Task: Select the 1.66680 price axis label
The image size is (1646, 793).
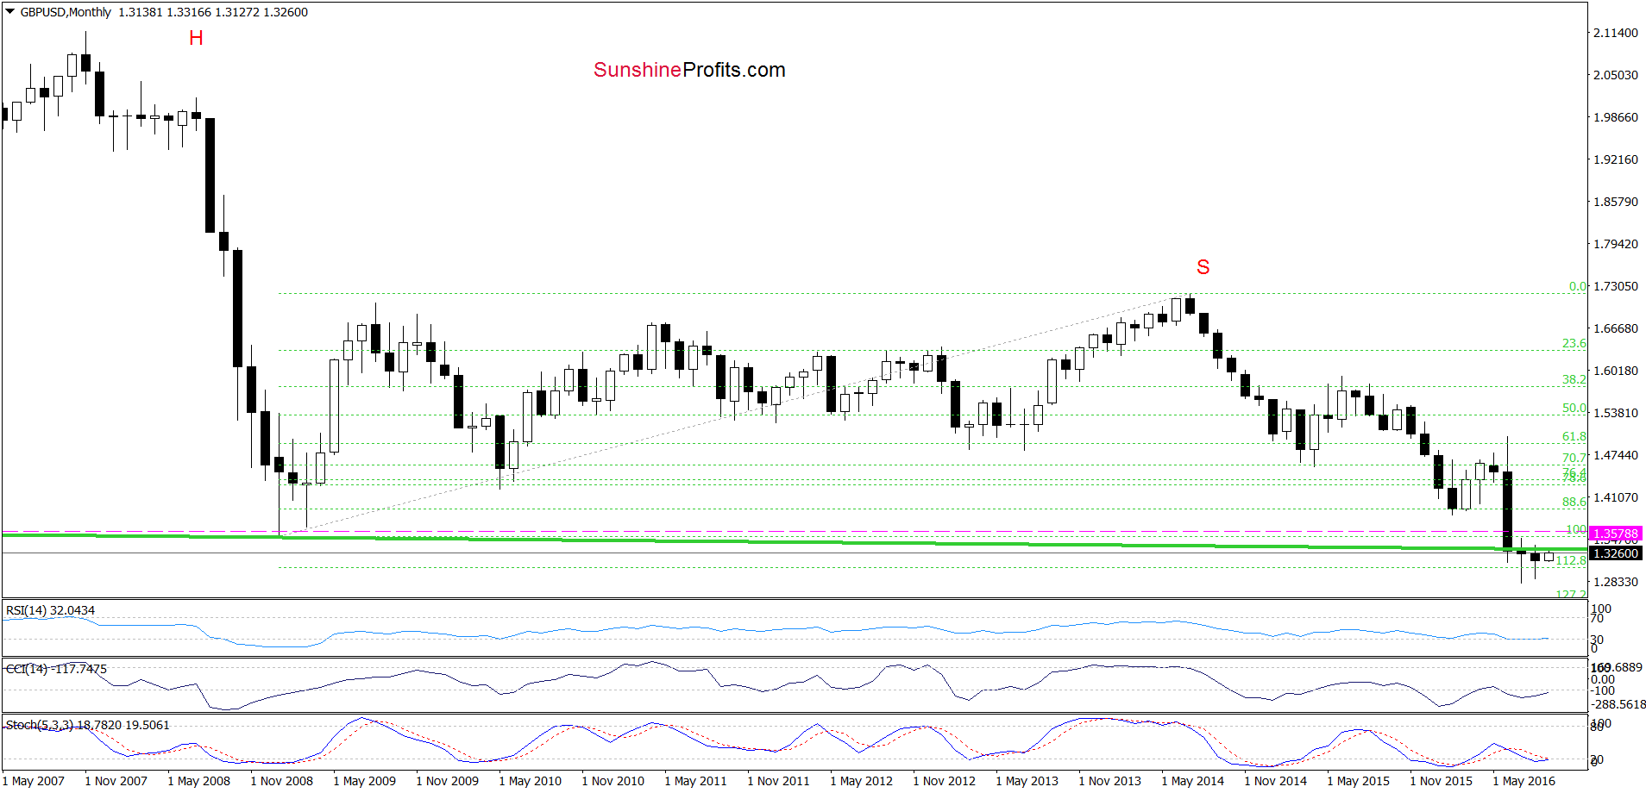Action: [1615, 328]
